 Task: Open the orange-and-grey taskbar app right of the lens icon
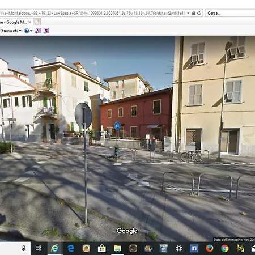coord(148,249)
